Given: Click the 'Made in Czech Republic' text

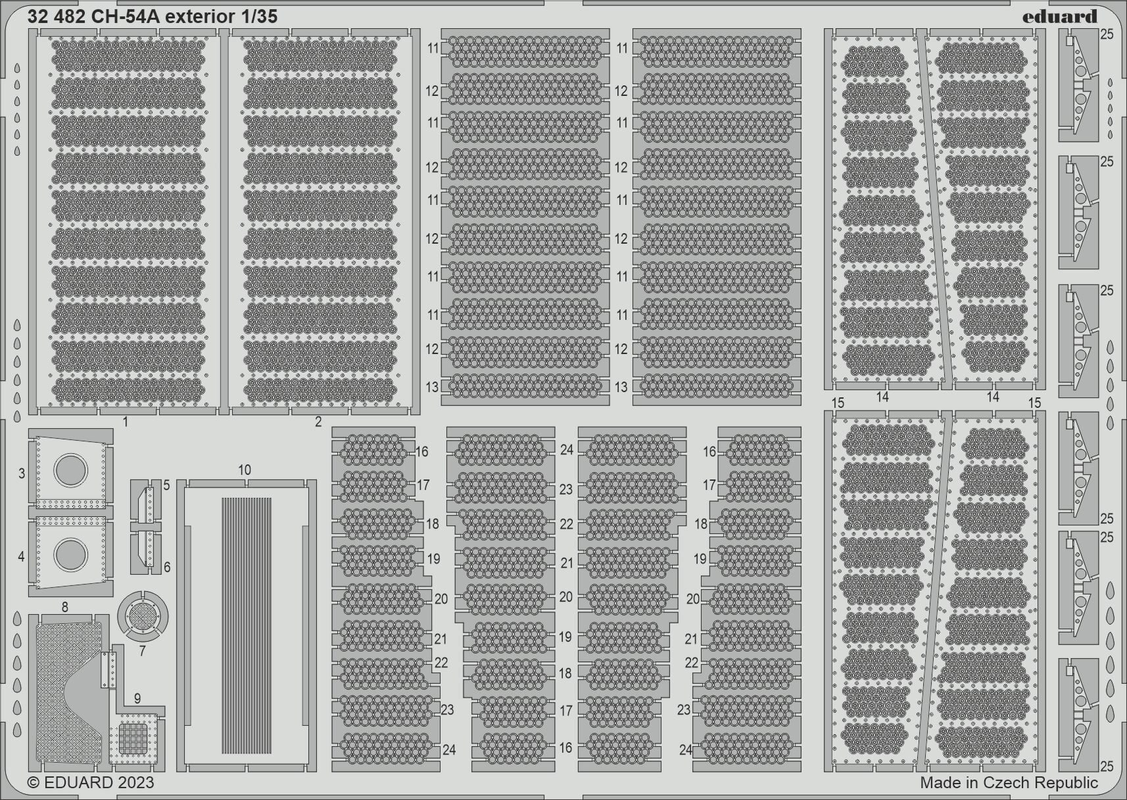Looking at the screenshot, I should tap(1009, 782).
